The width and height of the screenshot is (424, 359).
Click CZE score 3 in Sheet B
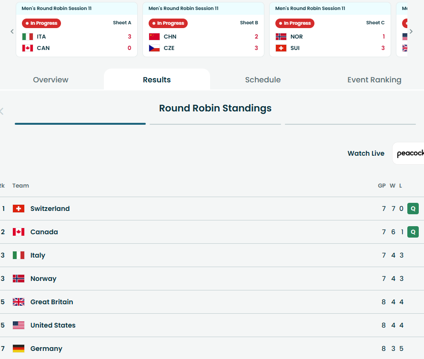coord(256,48)
